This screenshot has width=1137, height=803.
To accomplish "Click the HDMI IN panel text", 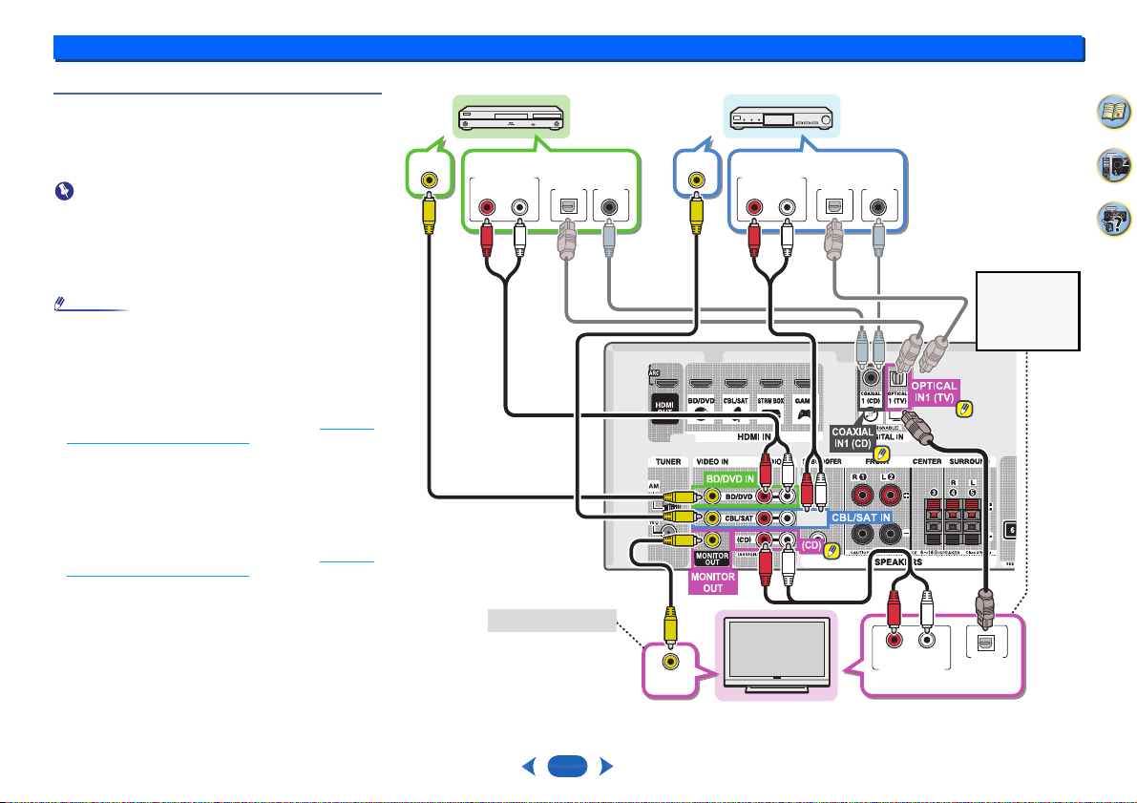I will [754, 436].
